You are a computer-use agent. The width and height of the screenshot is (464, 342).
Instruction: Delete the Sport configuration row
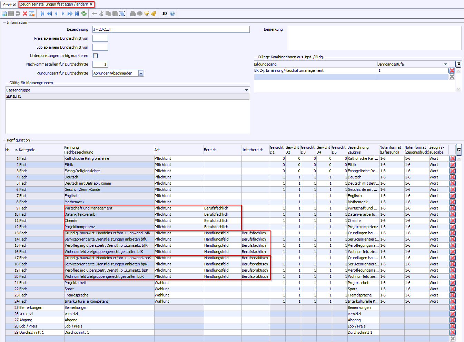coord(452,289)
